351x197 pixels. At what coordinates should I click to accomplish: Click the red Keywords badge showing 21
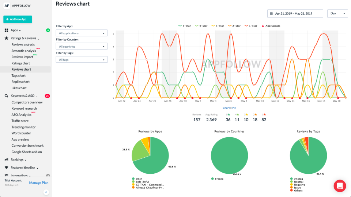pyautogui.click(x=47, y=96)
